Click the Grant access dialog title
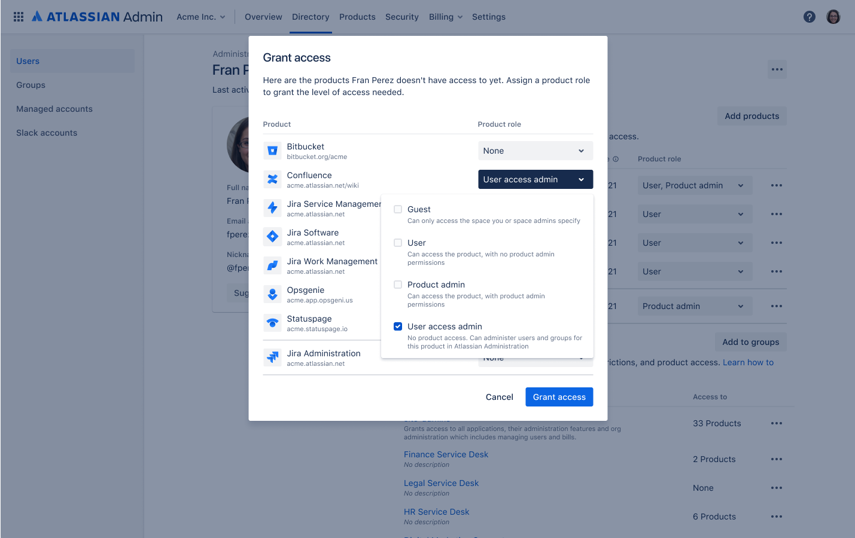Screen dimensions: 855x538 tap(297, 57)
